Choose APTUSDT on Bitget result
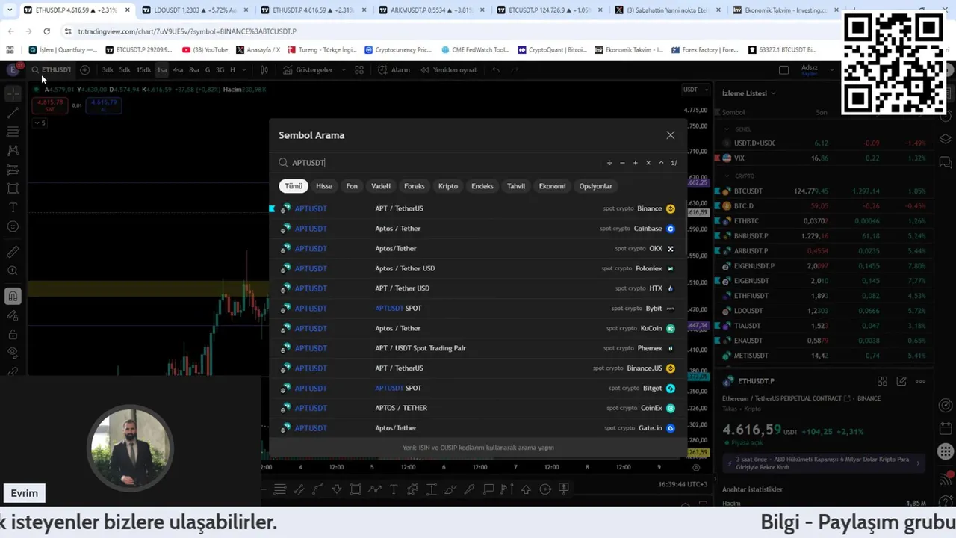 [478, 388]
